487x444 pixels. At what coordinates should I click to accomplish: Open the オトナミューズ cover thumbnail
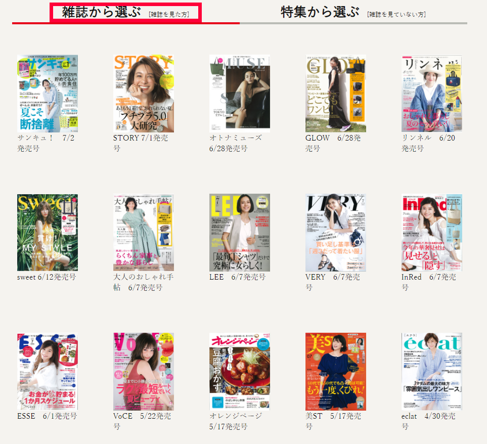(240, 93)
